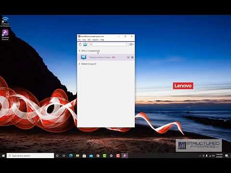Collapse the SPS11 Computers group arrow
Image resolution: width=231 pixels, height=173 pixels.
79,51
